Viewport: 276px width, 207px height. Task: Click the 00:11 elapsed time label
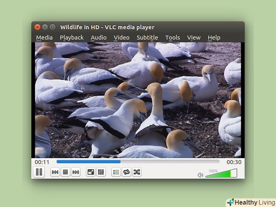(42, 162)
